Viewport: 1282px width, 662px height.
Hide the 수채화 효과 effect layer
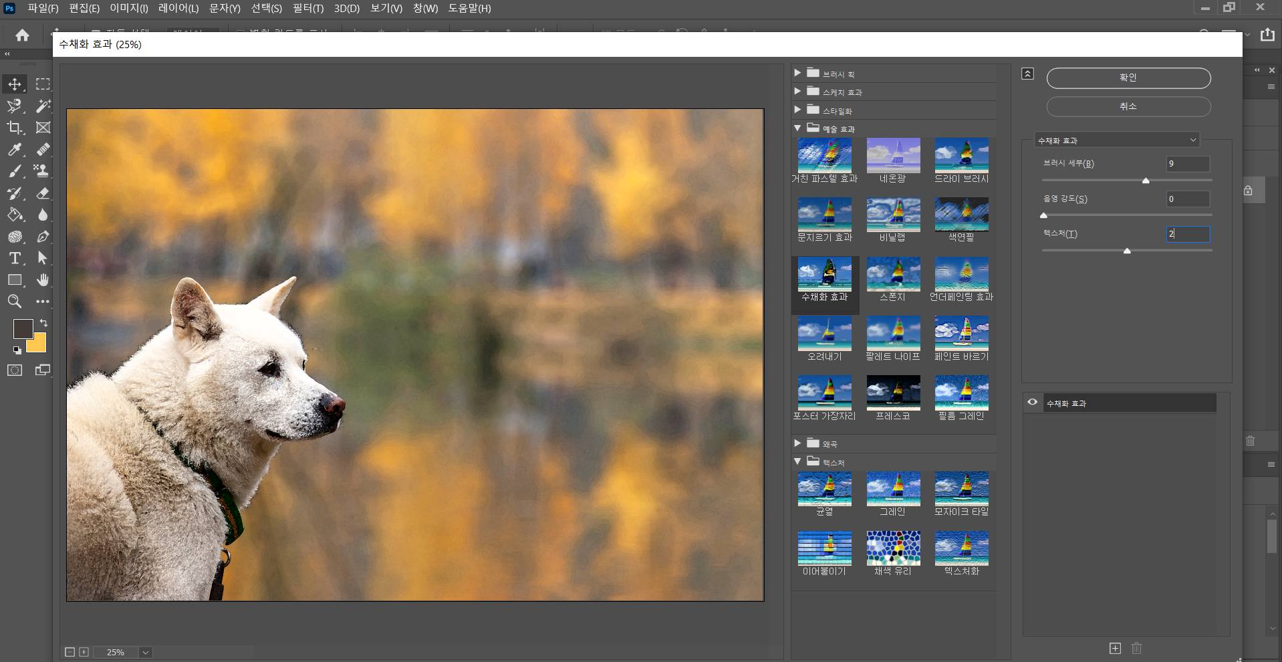pyautogui.click(x=1032, y=403)
